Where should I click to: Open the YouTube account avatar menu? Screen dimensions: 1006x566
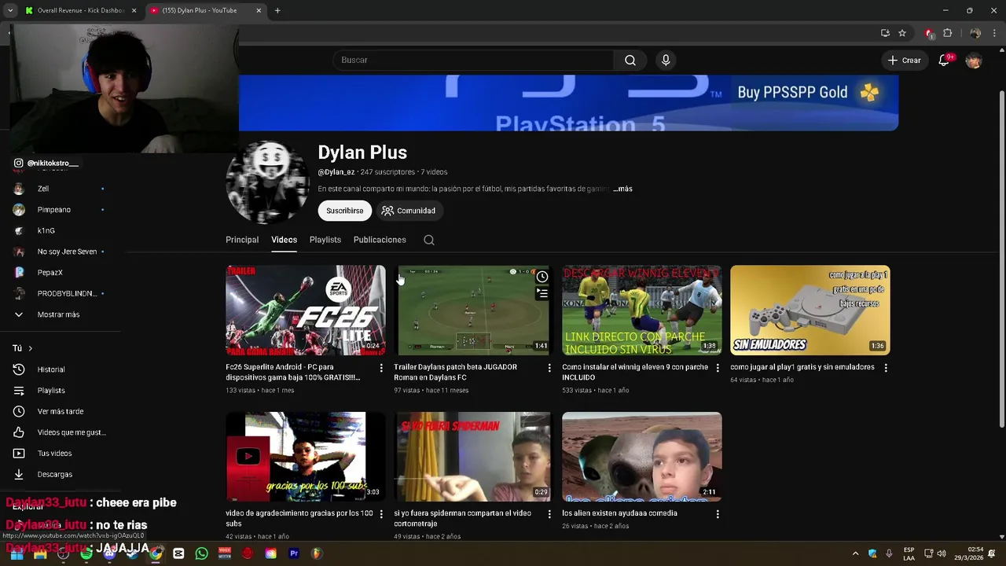pyautogui.click(x=974, y=61)
